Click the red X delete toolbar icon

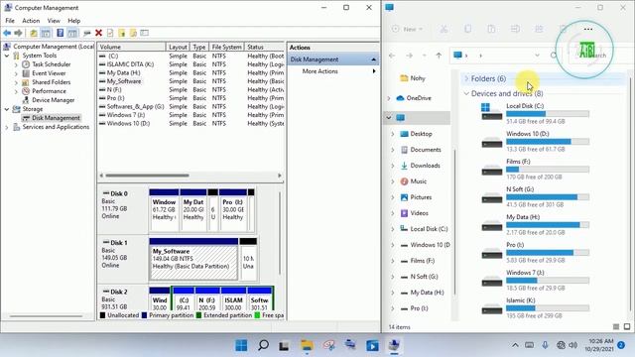[98, 33]
